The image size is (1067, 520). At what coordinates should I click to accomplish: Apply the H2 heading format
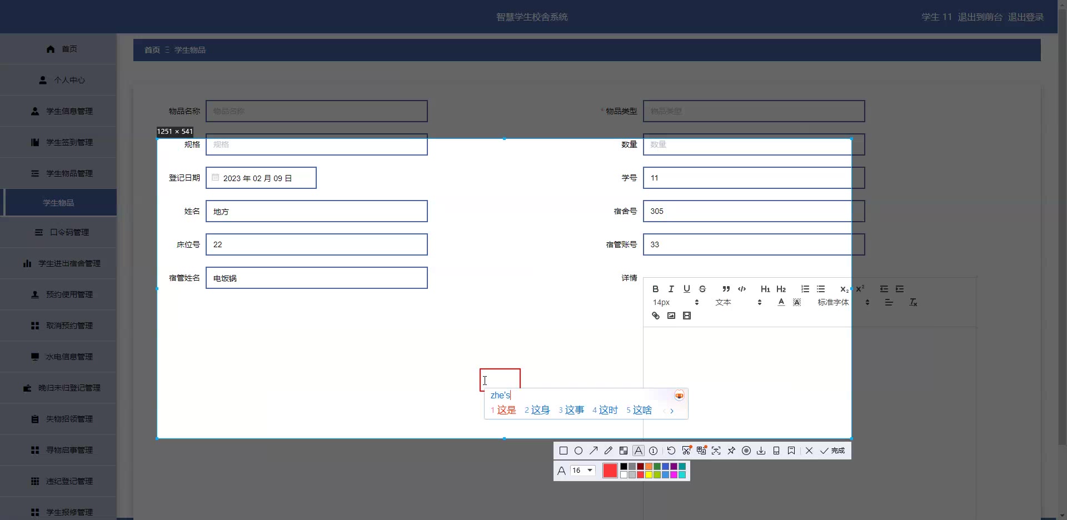coord(781,289)
